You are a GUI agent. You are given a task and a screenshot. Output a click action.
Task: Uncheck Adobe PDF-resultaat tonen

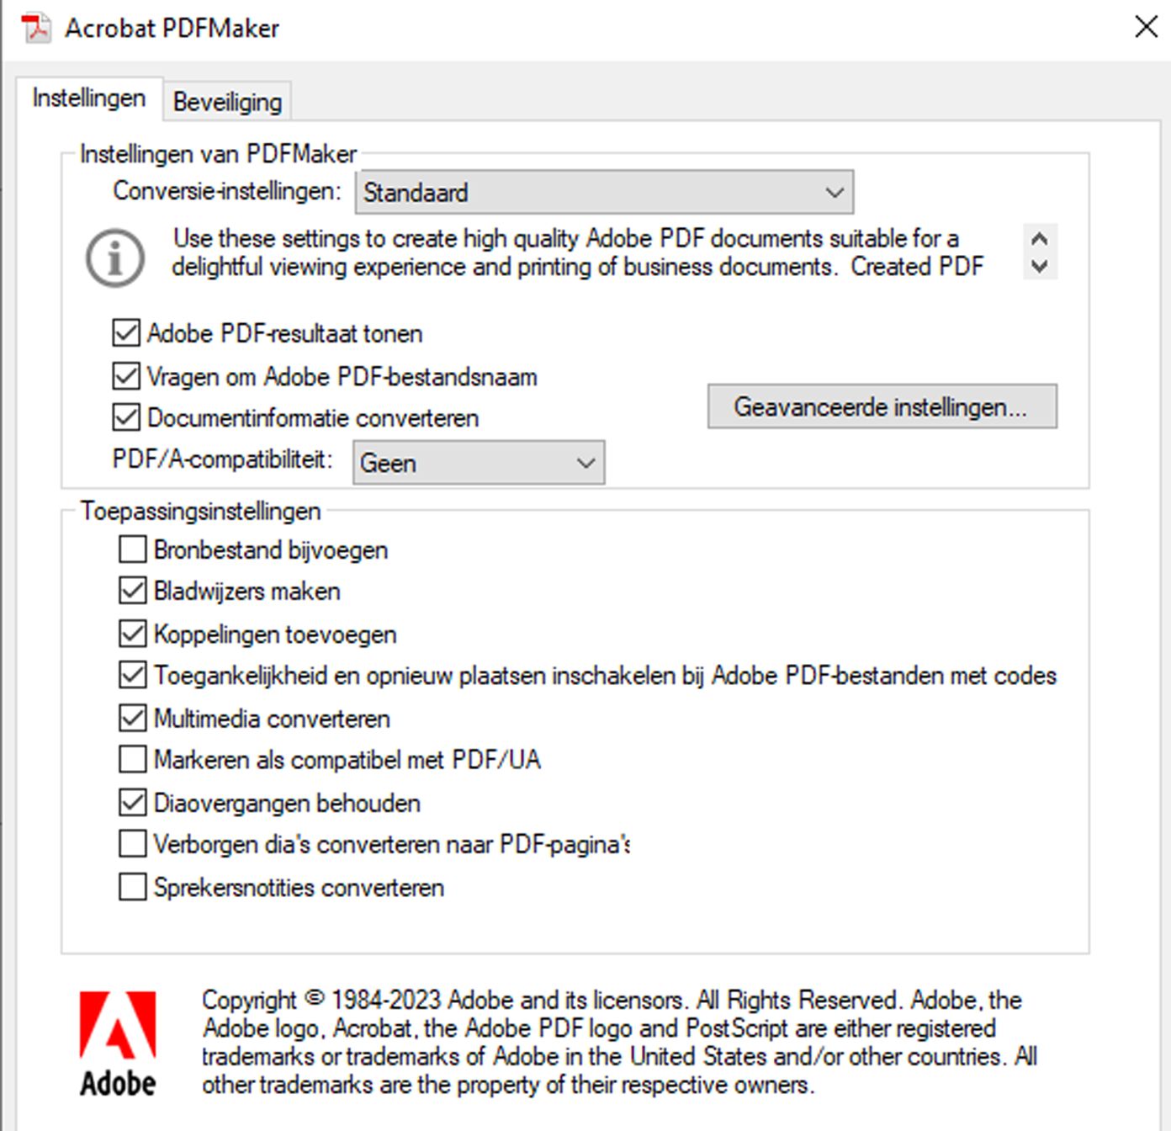[126, 333]
